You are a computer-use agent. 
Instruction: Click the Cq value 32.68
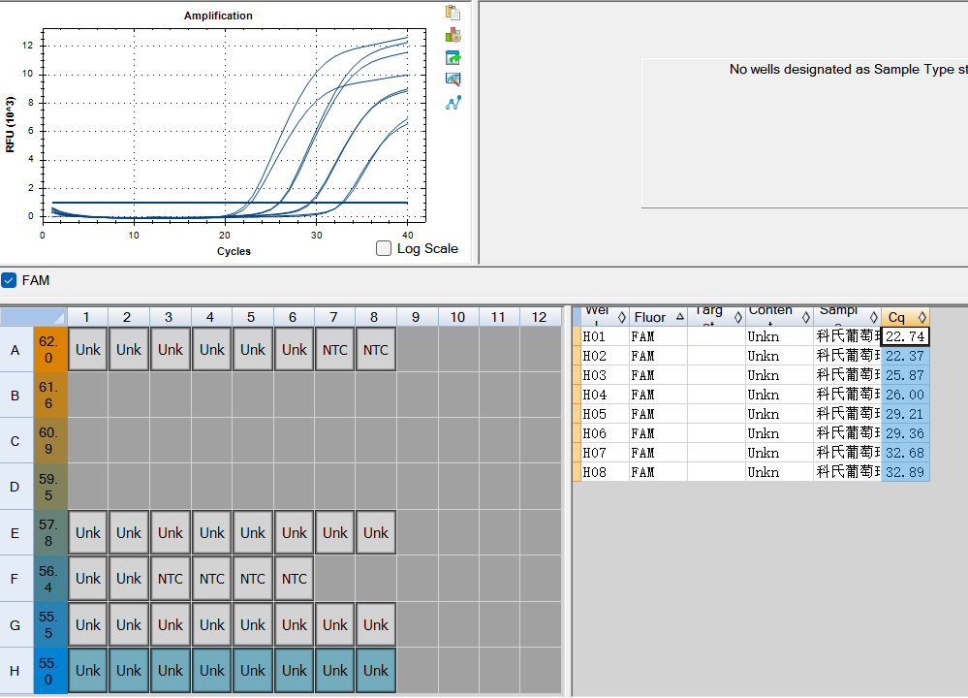point(905,453)
